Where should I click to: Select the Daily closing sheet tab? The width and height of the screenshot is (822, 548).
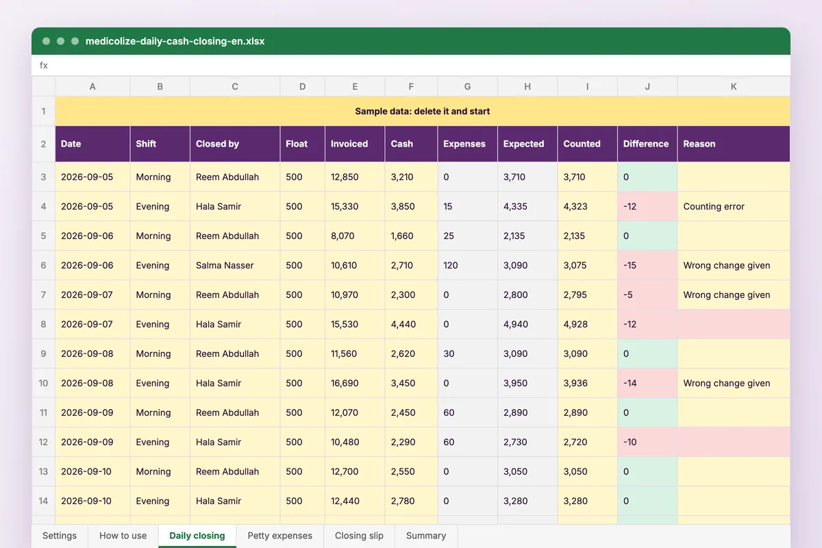pos(197,536)
